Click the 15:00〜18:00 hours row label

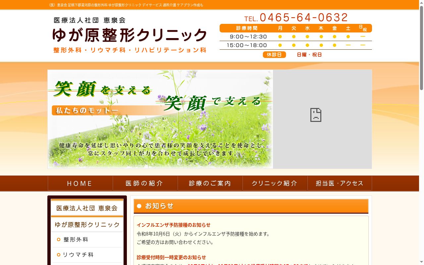pos(247,45)
